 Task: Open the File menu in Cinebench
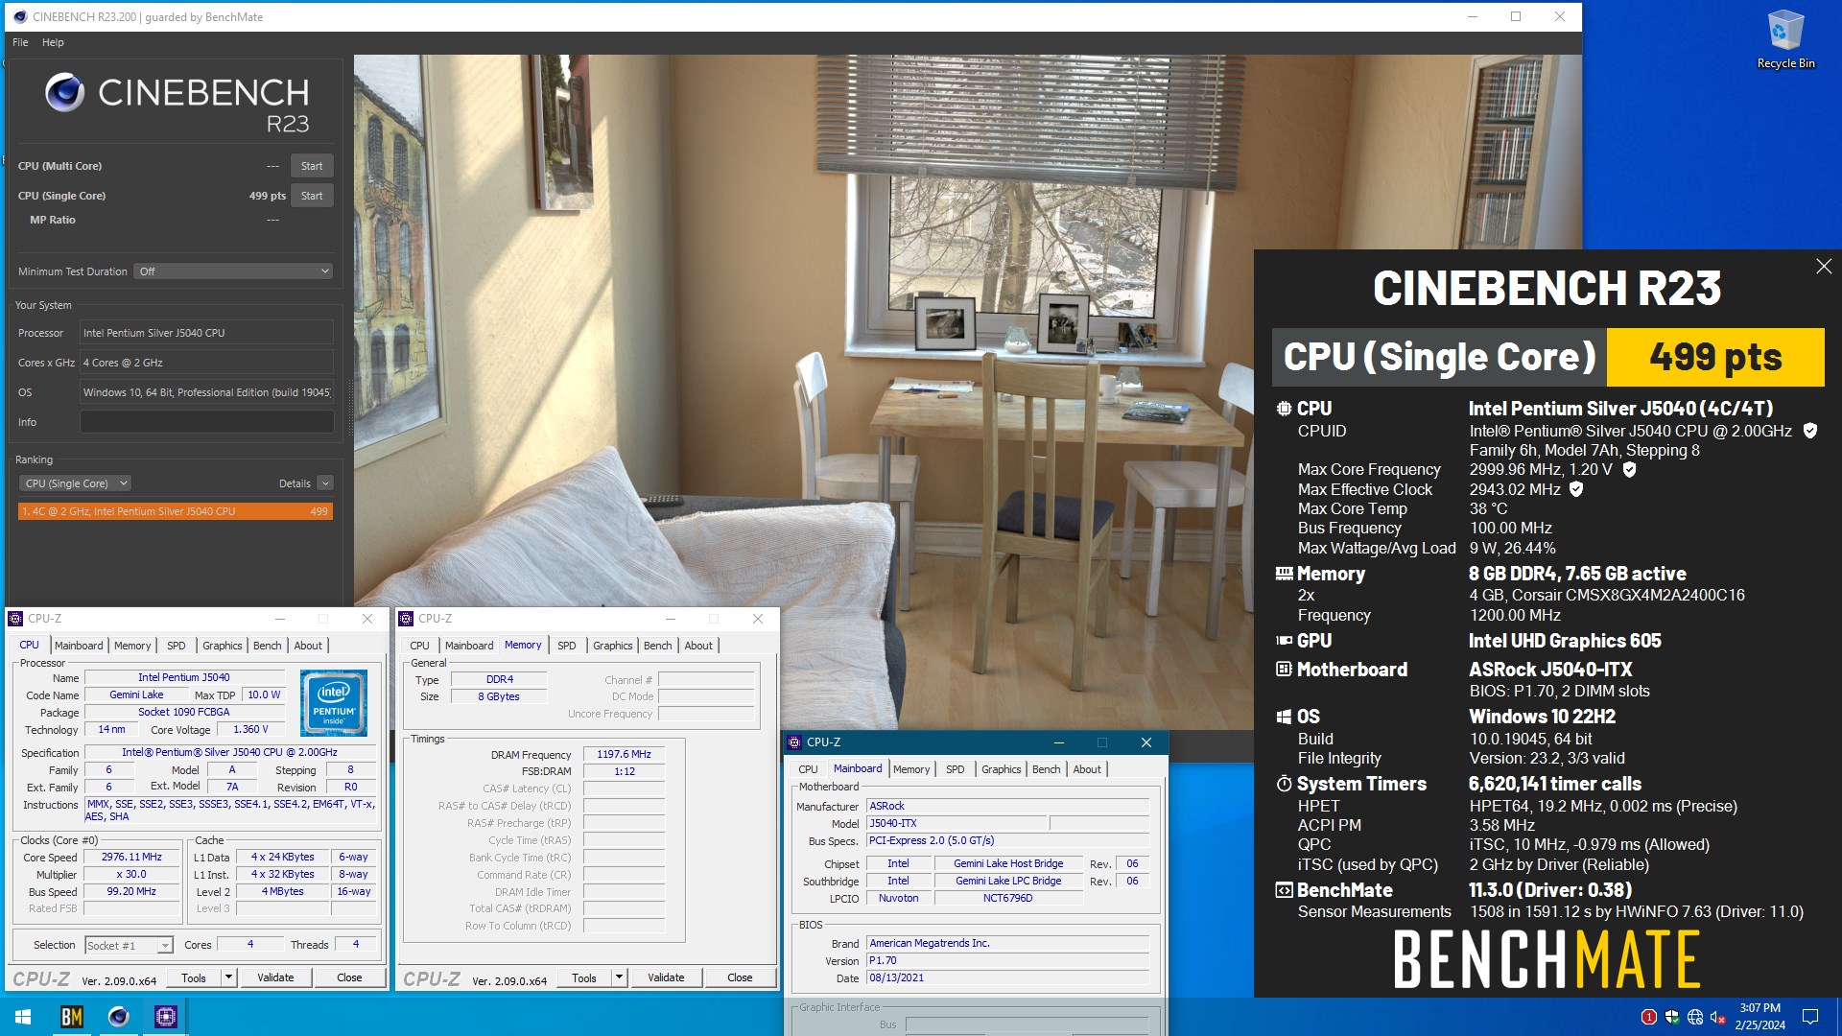pyautogui.click(x=20, y=42)
